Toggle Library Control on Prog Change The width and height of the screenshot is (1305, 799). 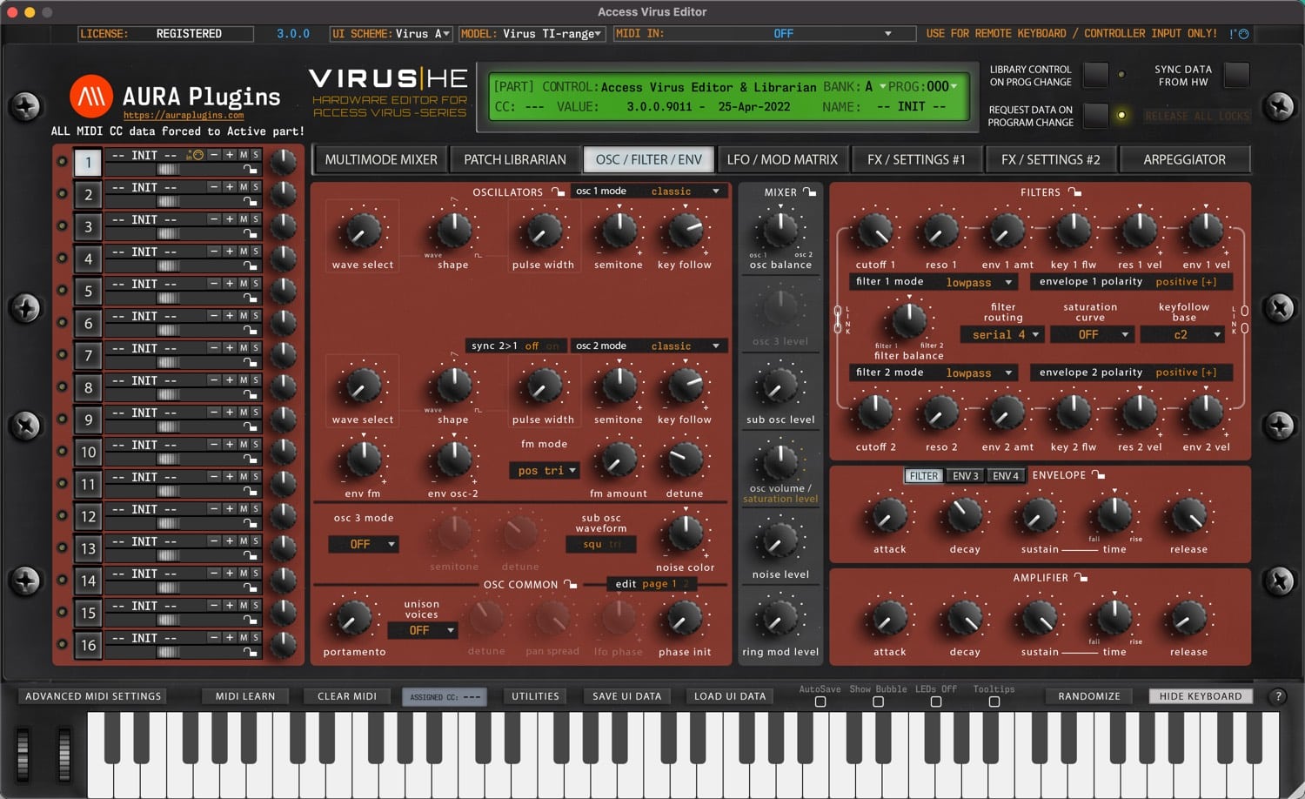coord(1095,75)
